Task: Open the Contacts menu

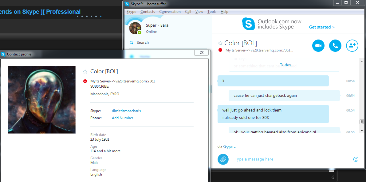Action: [x=148, y=12]
